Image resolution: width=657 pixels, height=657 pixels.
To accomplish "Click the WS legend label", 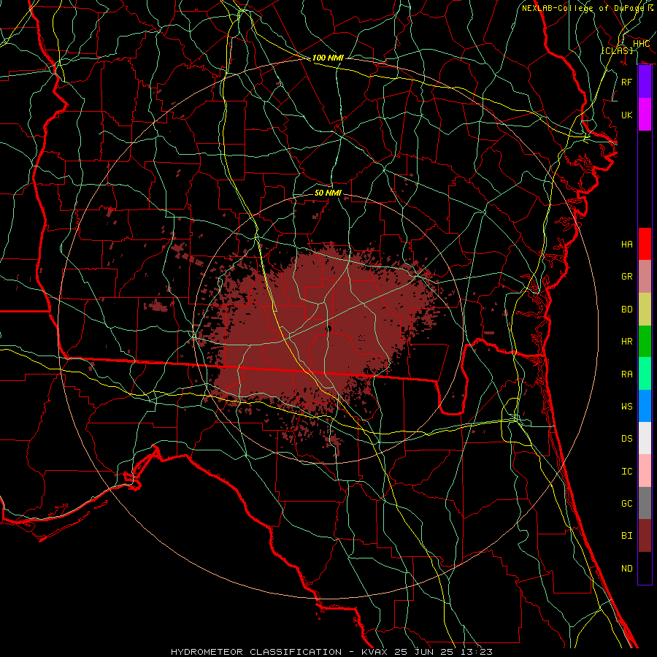I will 627,407.
